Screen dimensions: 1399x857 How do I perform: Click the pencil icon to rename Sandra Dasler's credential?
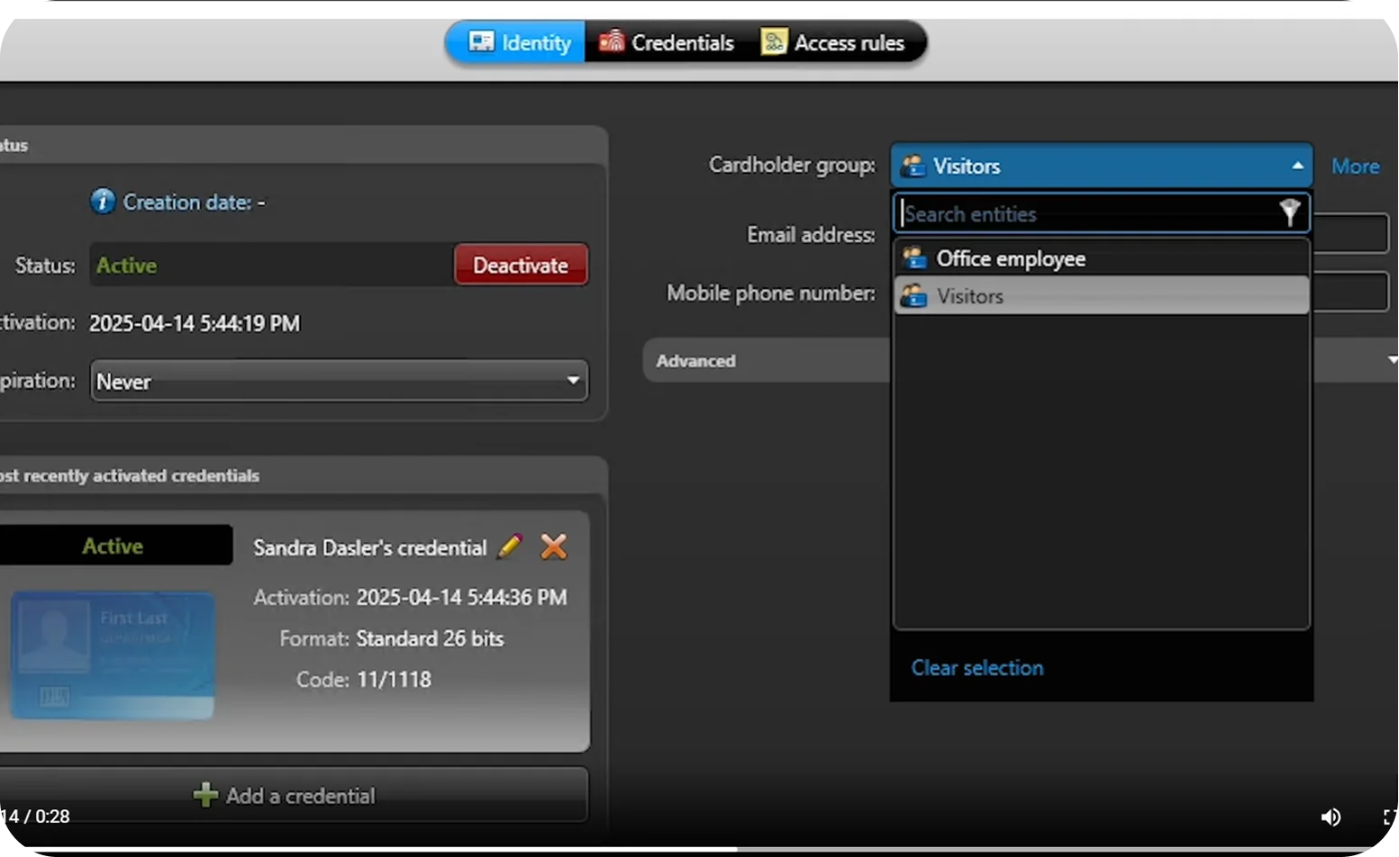point(510,546)
